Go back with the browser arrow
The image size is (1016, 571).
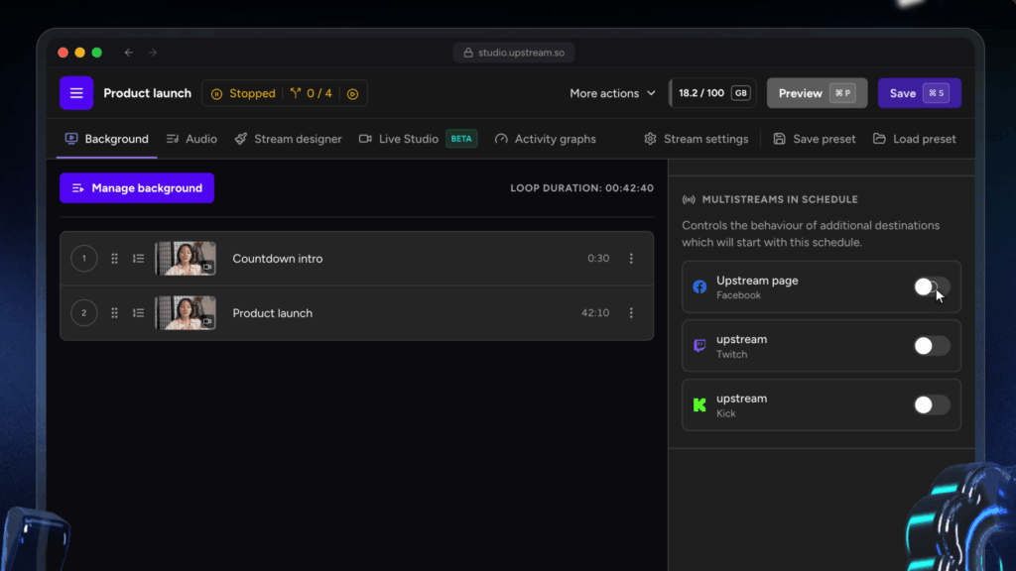pyautogui.click(x=129, y=53)
